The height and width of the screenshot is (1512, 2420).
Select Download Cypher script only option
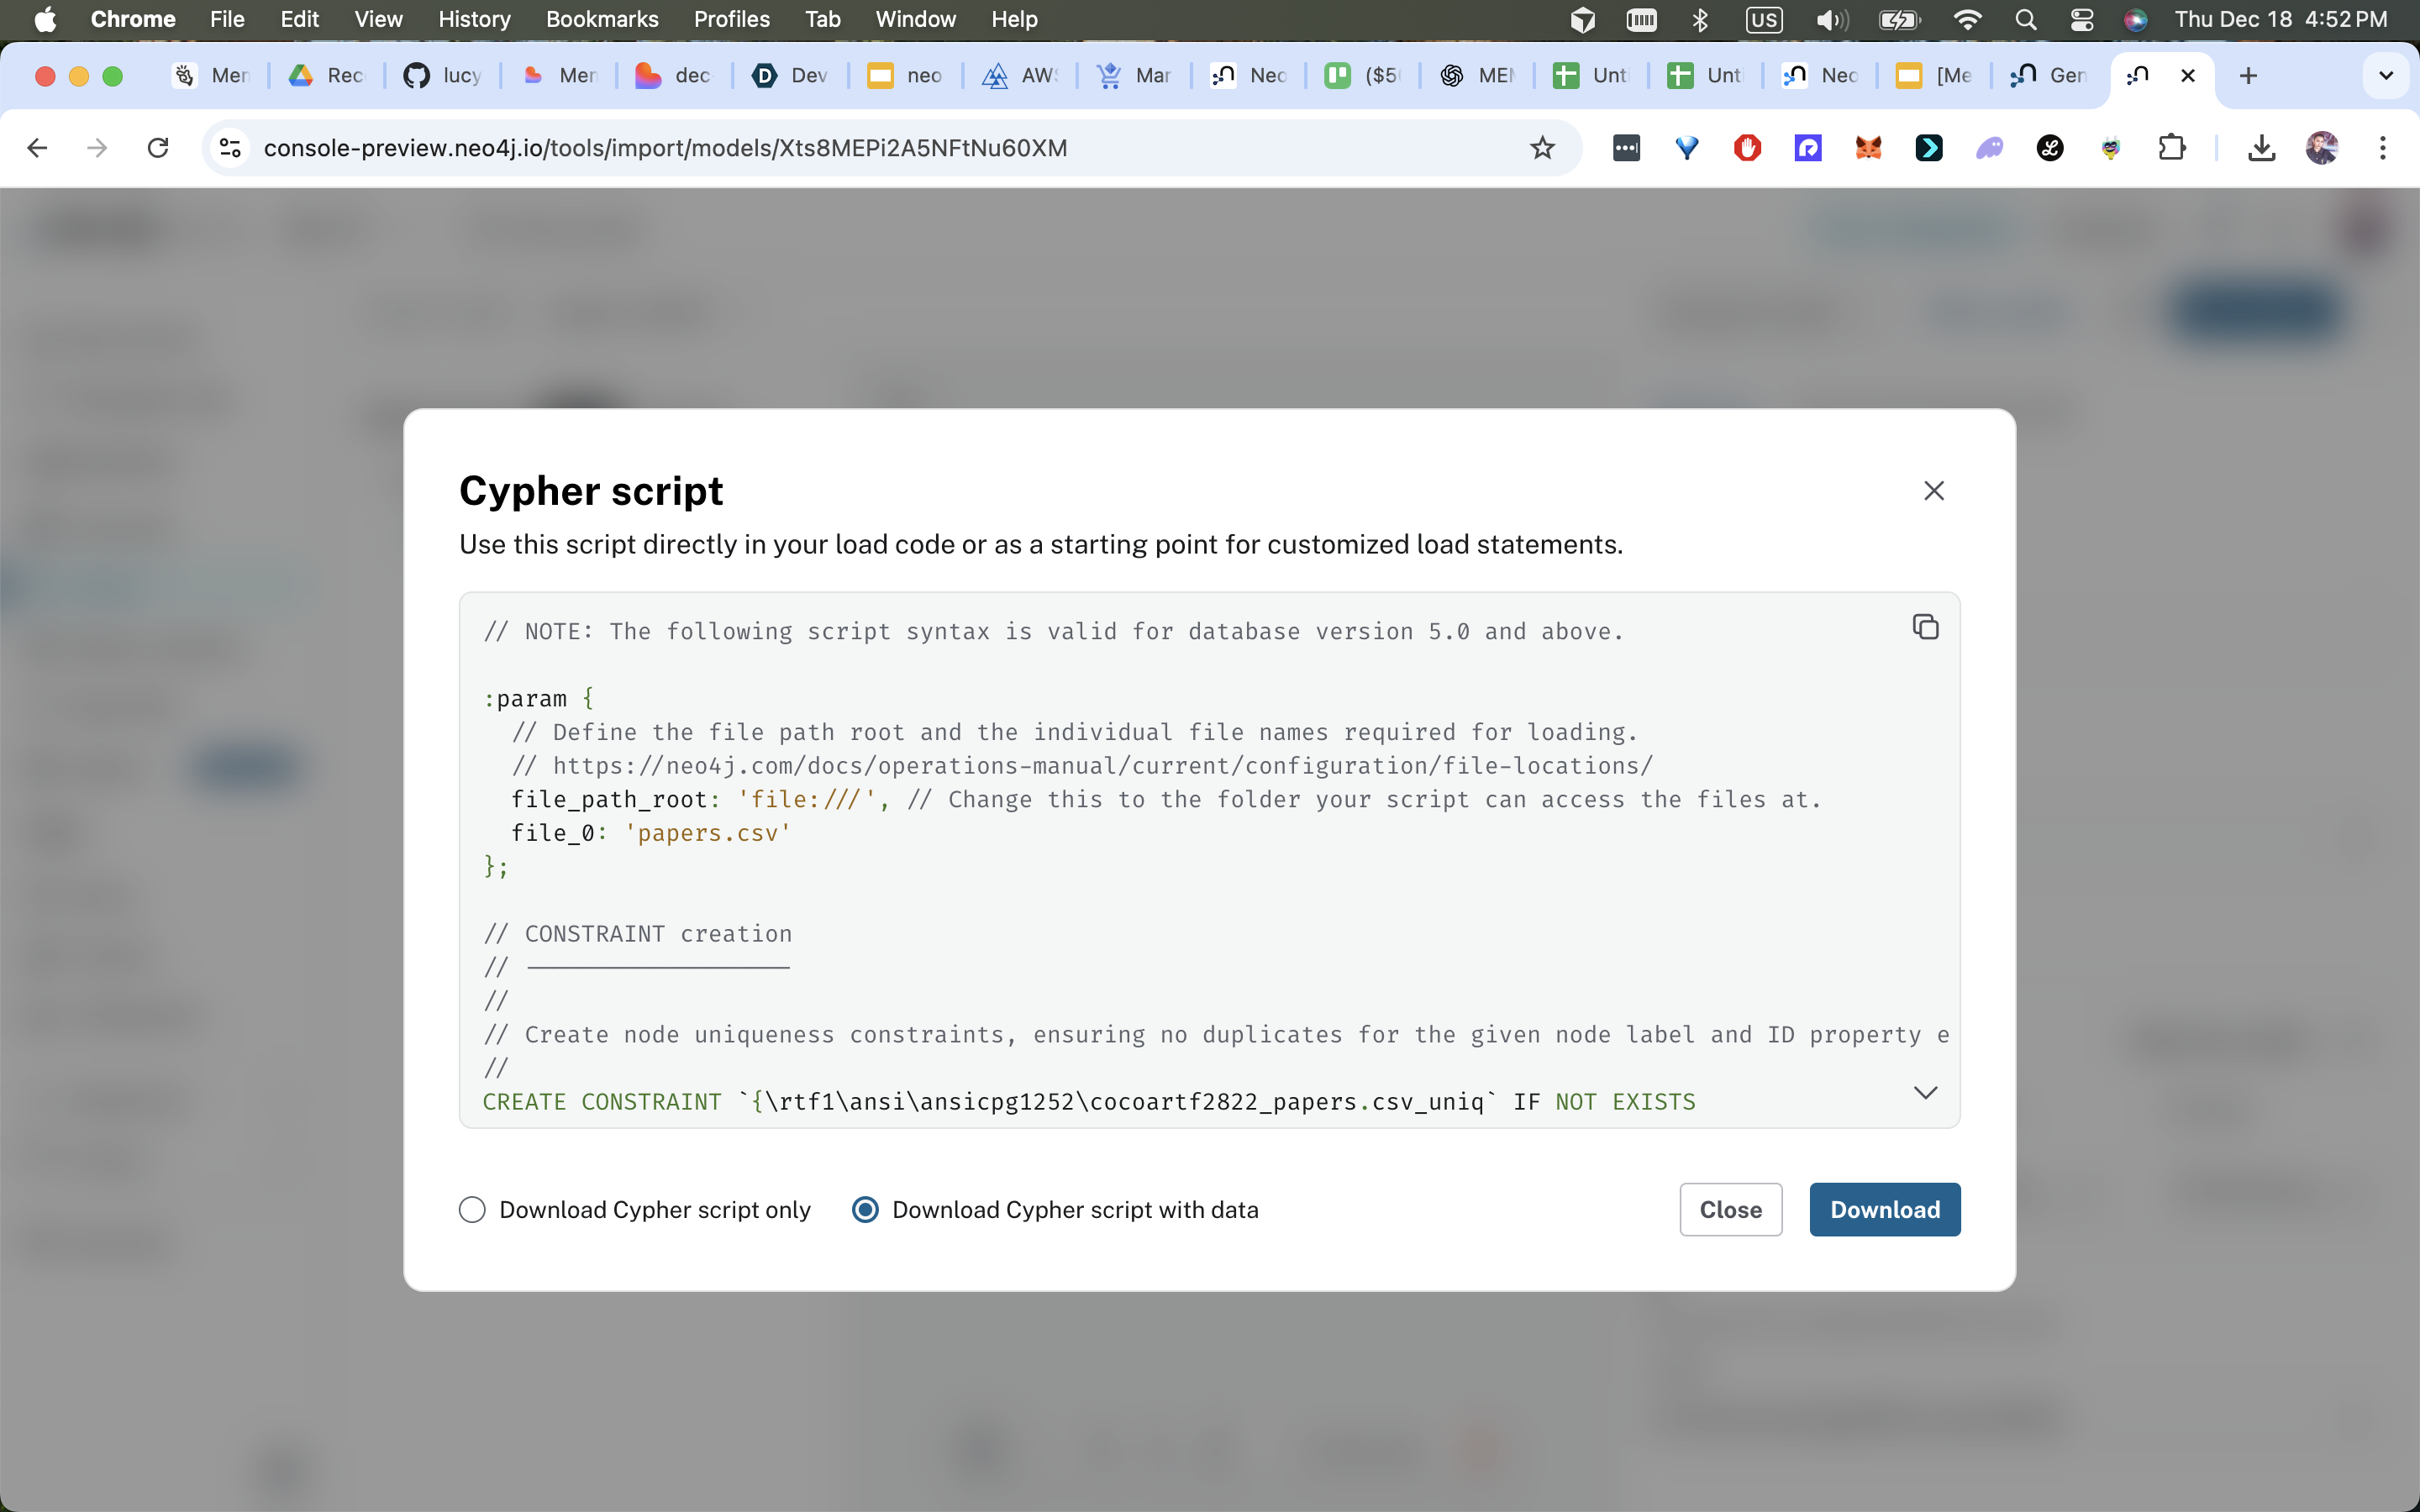coord(472,1210)
